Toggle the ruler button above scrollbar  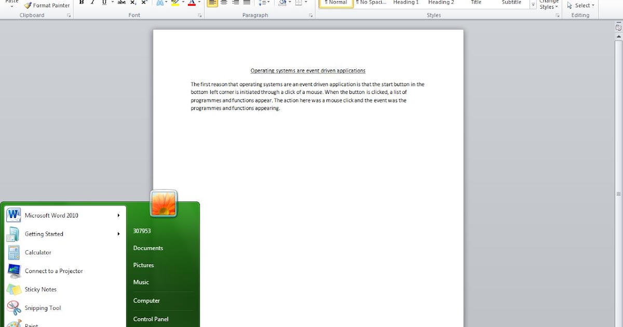pos(618,28)
